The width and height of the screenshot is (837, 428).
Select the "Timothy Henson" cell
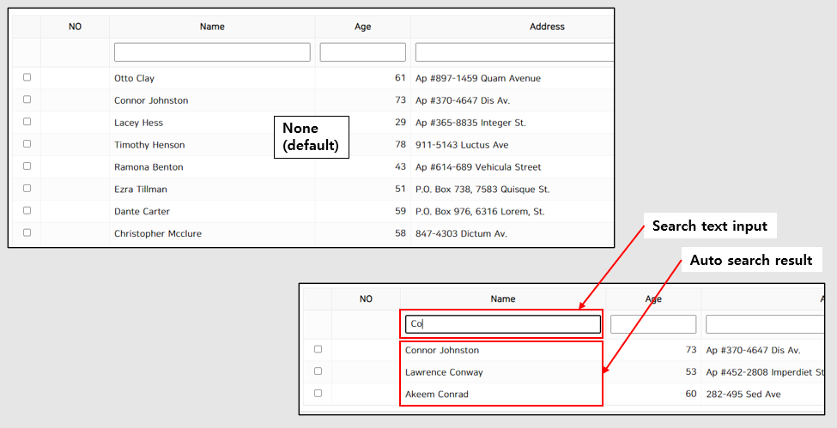[149, 145]
